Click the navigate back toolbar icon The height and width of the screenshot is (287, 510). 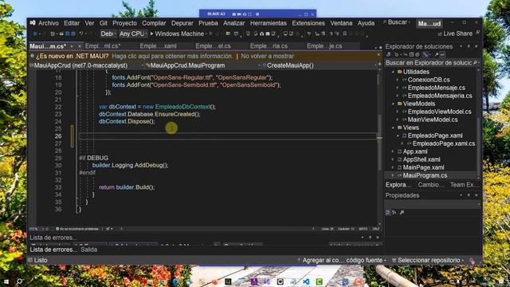[35, 33]
